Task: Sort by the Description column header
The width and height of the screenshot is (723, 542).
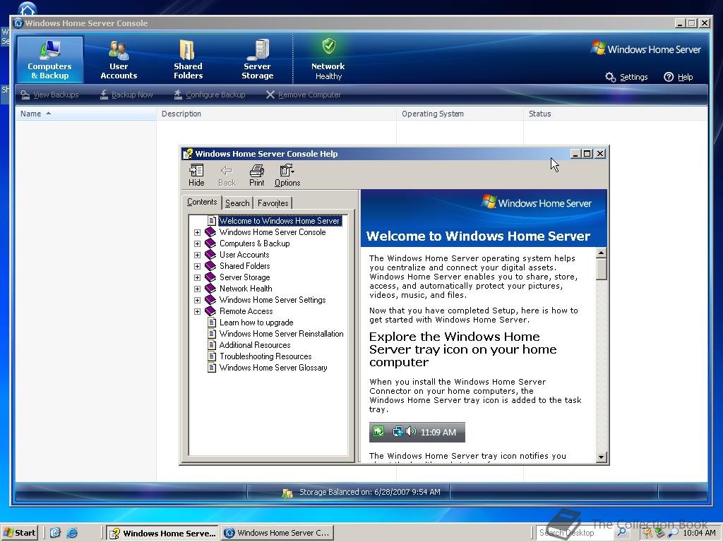Action: tap(276, 114)
